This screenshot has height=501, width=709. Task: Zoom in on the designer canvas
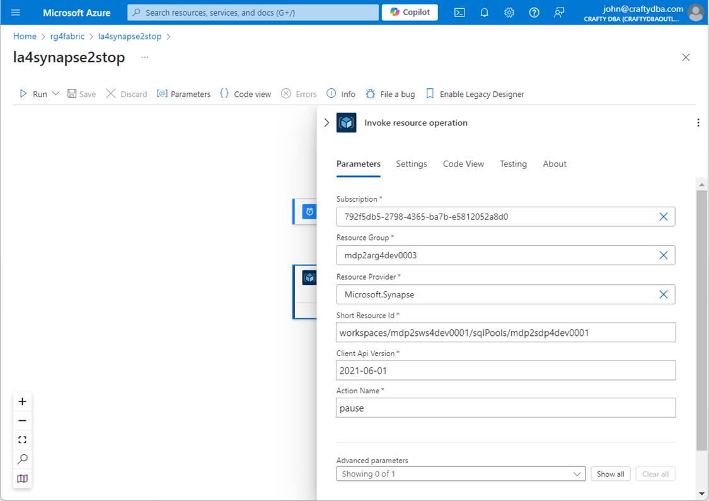[23, 401]
